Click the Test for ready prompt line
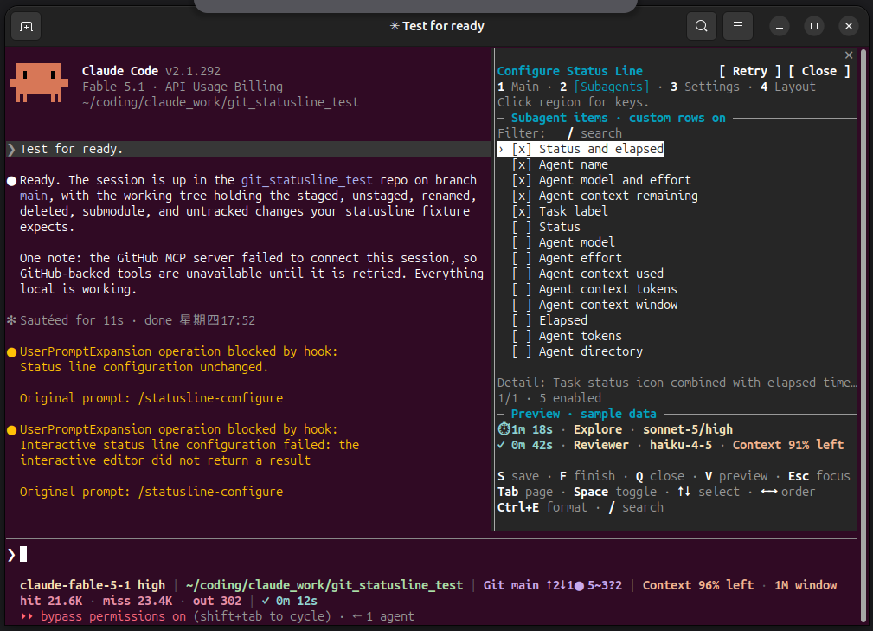This screenshot has height=631, width=873. [248, 149]
